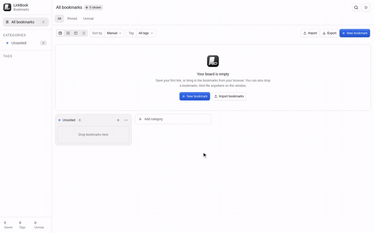Image resolution: width=374 pixels, height=233 pixels.
Task: Click the Import bookmarks button
Action: click(x=229, y=96)
